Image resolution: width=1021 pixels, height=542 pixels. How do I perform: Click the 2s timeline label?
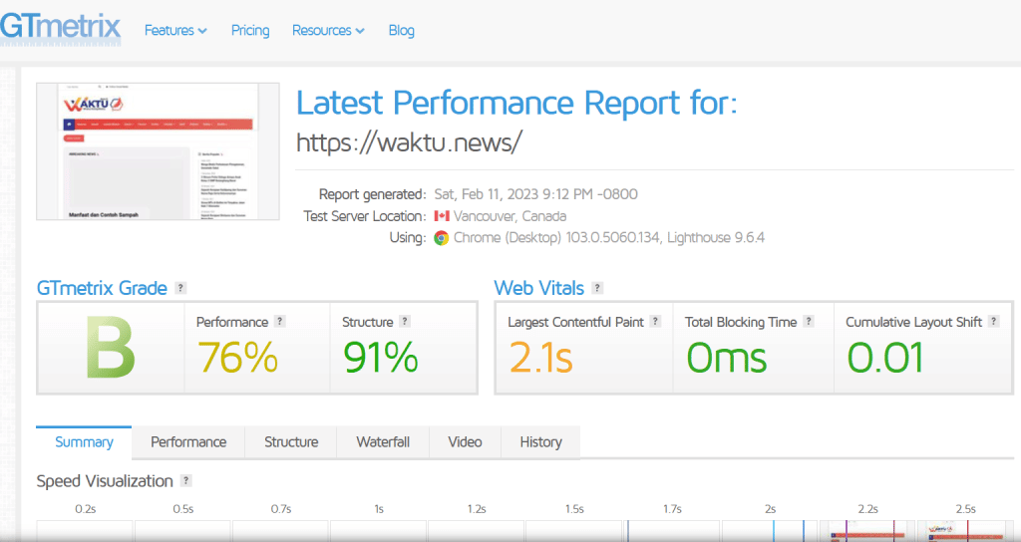pyautogui.click(x=771, y=509)
